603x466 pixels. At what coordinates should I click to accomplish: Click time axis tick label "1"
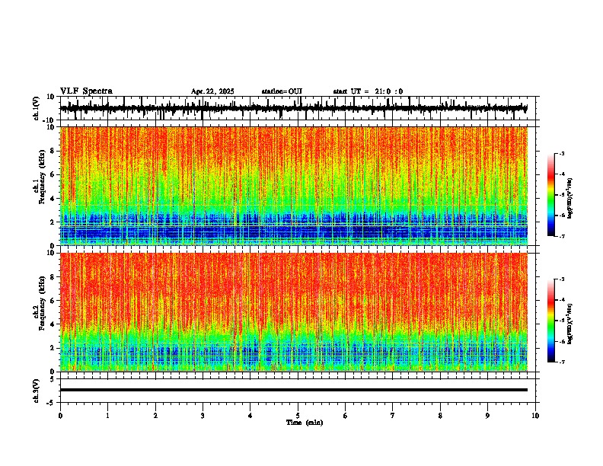(x=107, y=416)
